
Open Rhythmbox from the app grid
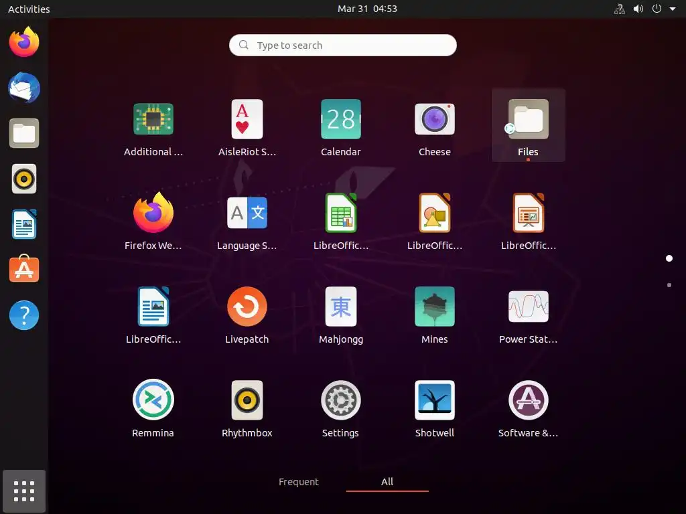[x=247, y=400]
